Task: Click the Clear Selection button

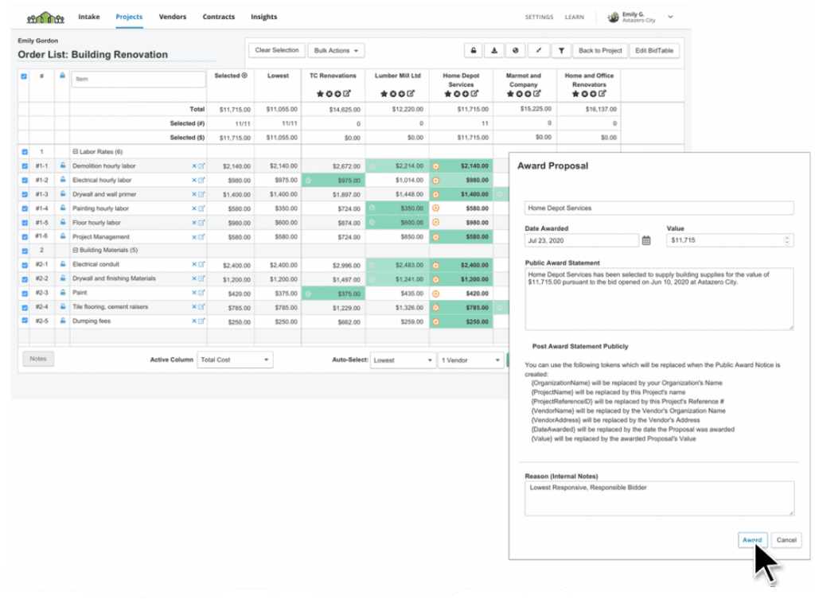Action: (276, 50)
